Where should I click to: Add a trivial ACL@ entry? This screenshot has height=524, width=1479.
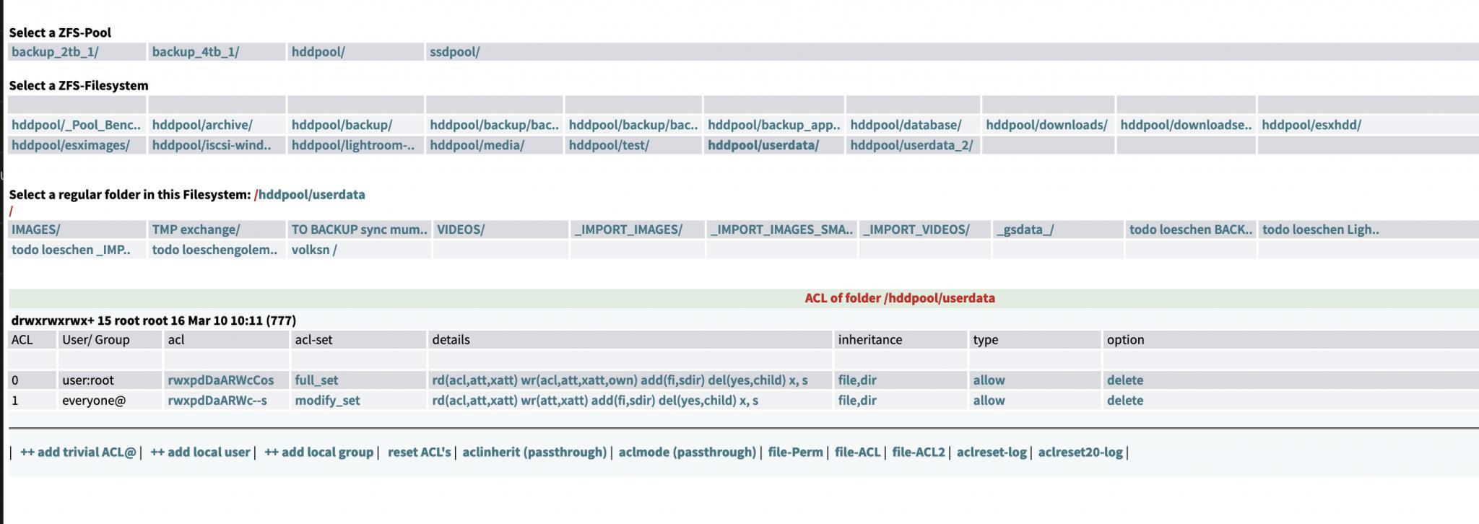(78, 453)
